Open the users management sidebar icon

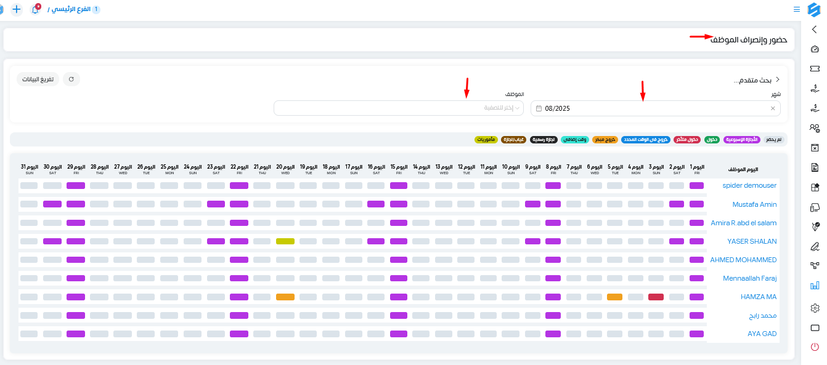point(814,128)
